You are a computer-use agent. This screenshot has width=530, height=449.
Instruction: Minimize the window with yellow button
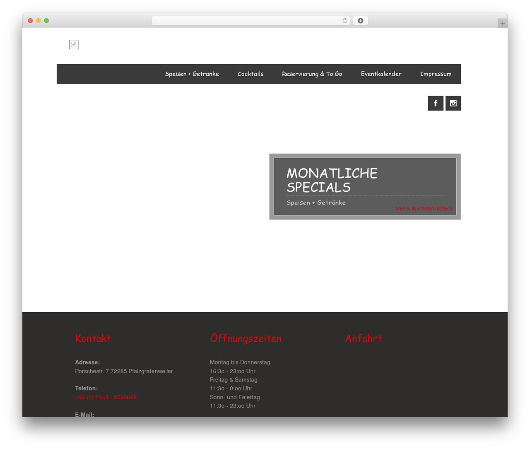38,21
